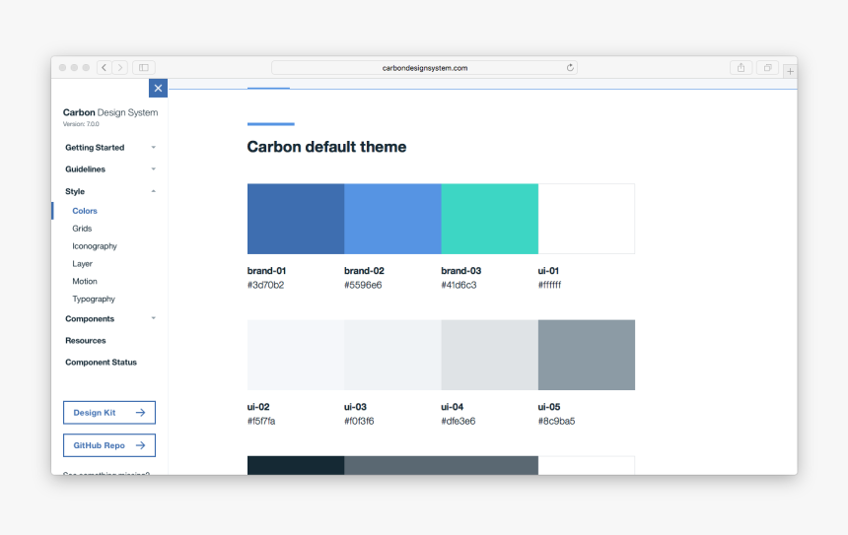Select the Style menu heading
Viewport: 848px width, 535px height.
point(75,191)
